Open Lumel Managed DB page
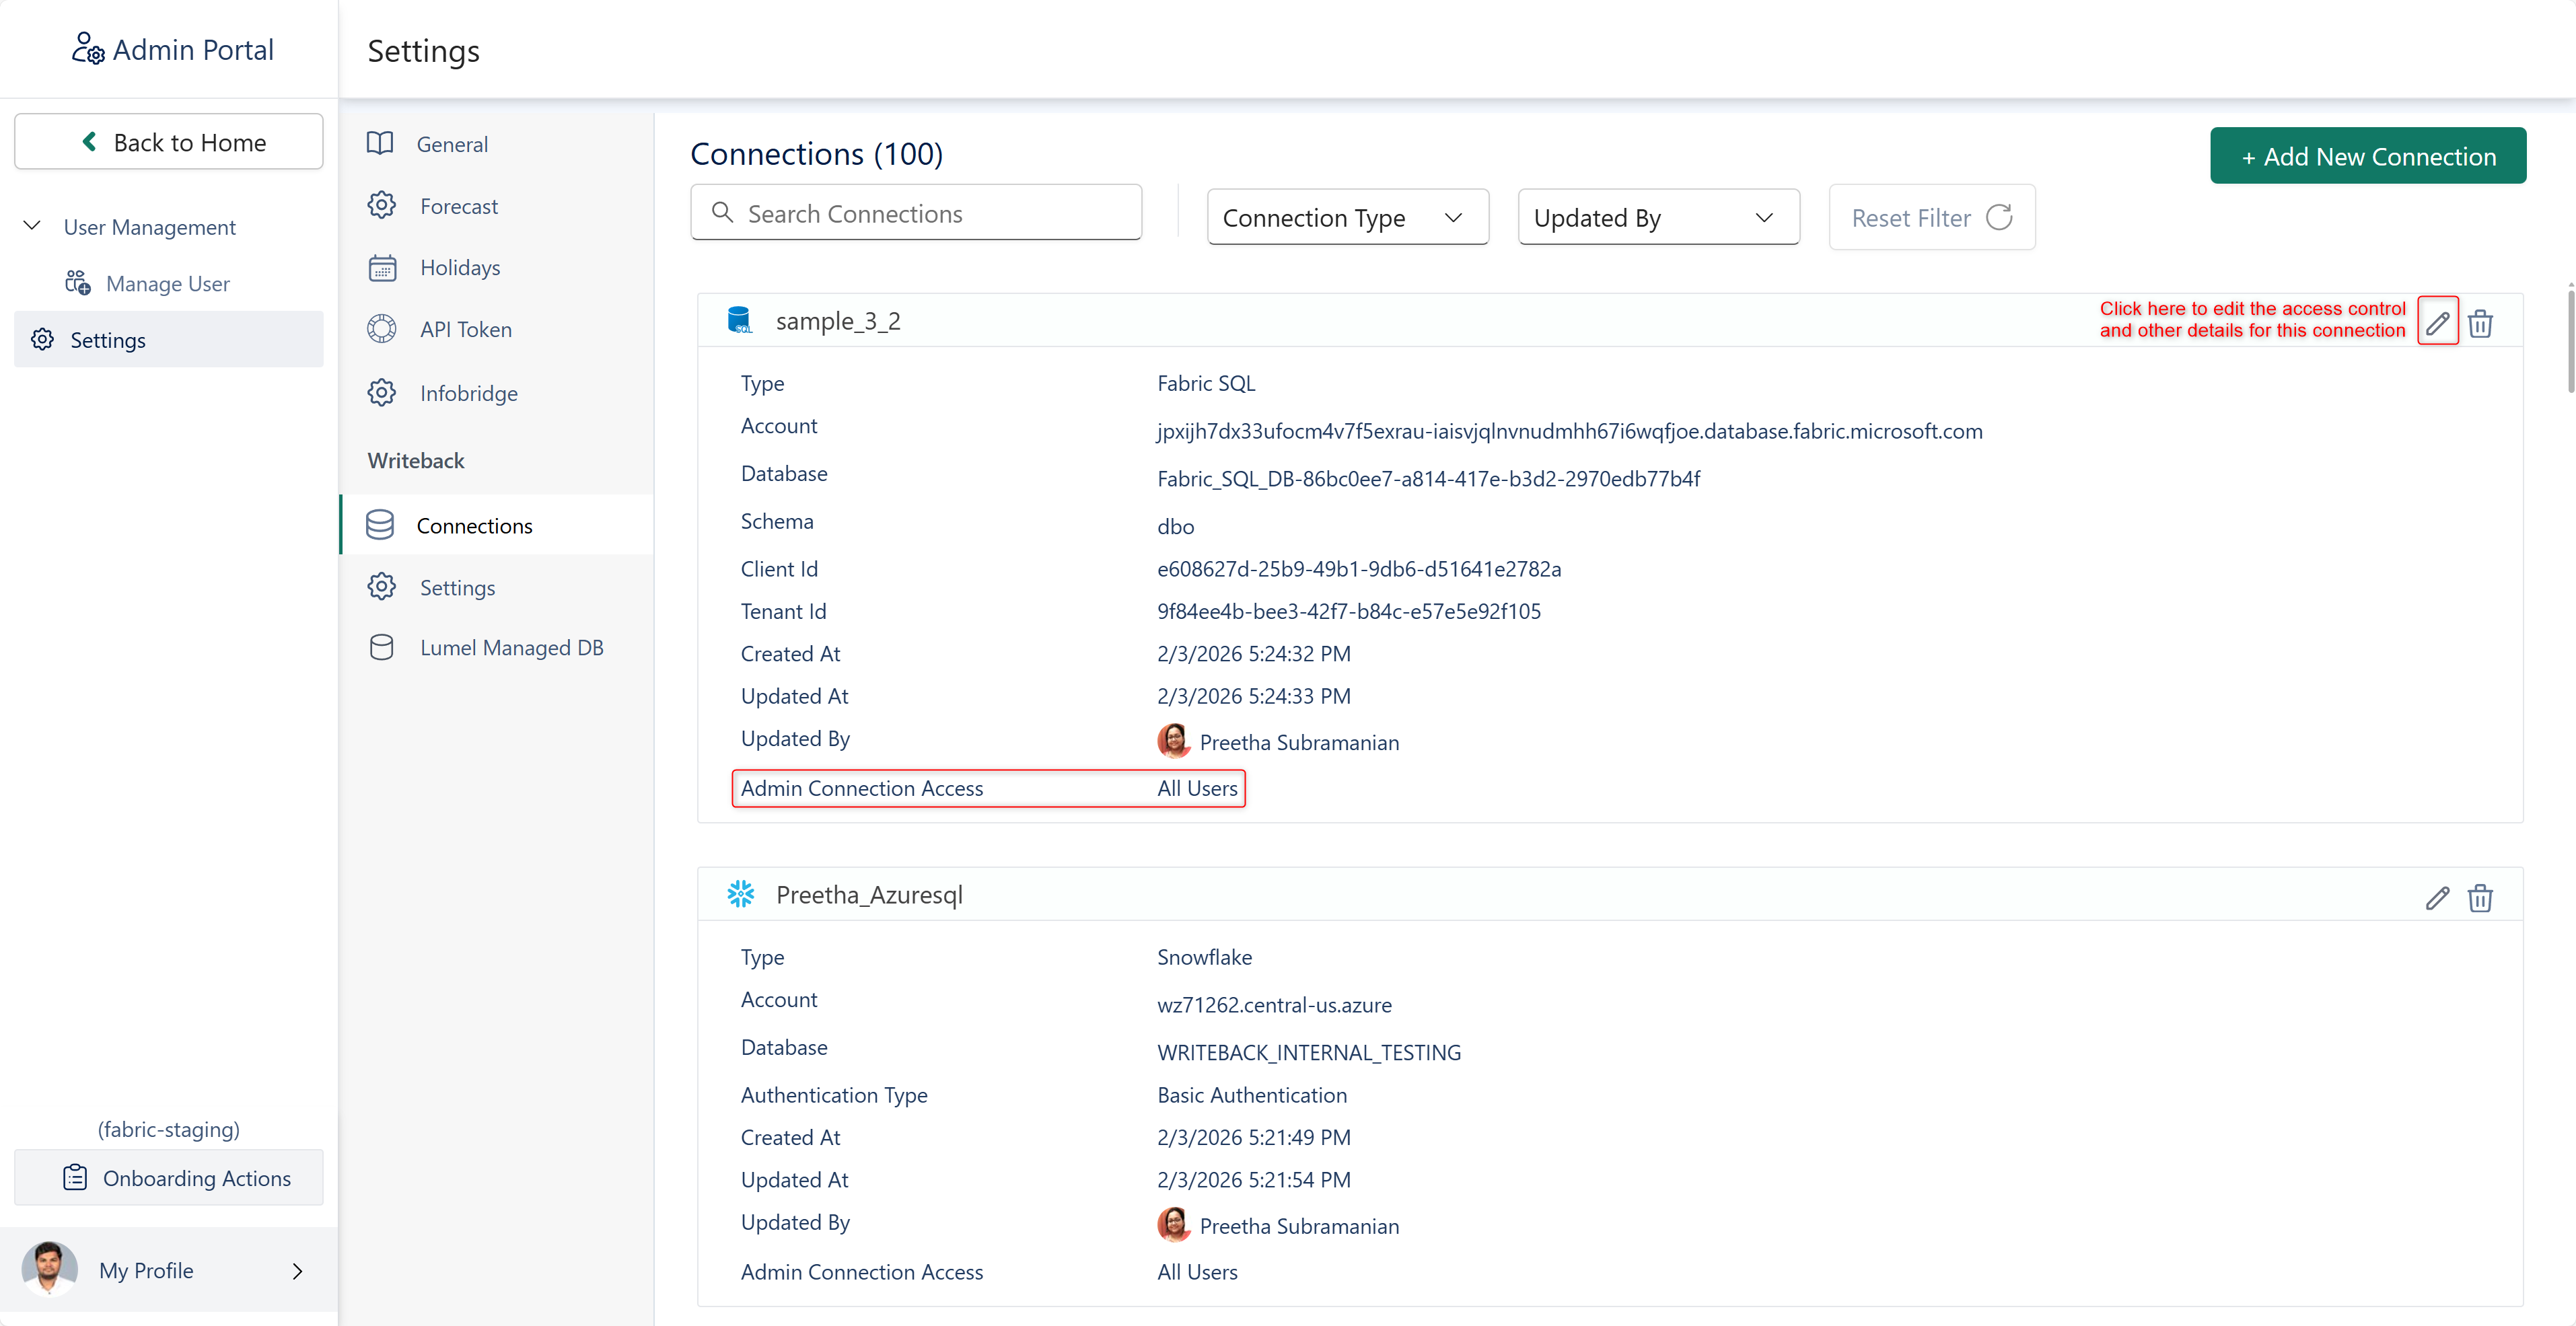 tap(511, 647)
